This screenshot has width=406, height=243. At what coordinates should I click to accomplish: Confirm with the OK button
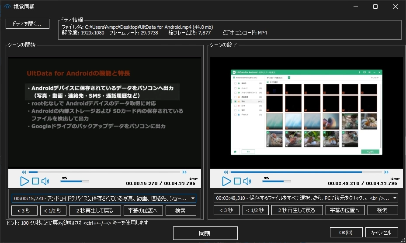coord(346,233)
